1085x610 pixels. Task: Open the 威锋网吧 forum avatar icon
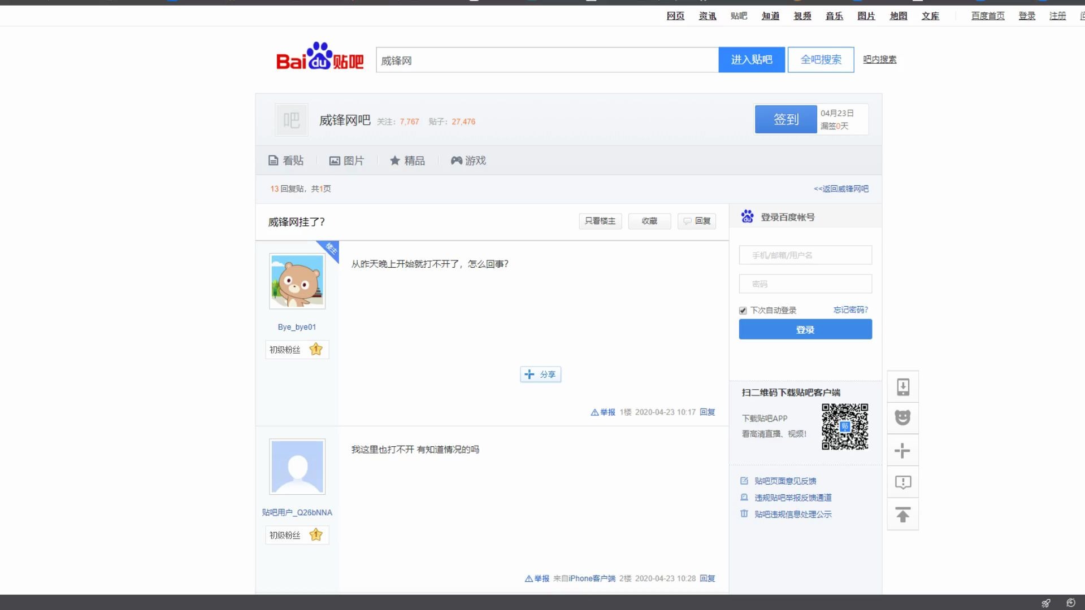click(292, 120)
